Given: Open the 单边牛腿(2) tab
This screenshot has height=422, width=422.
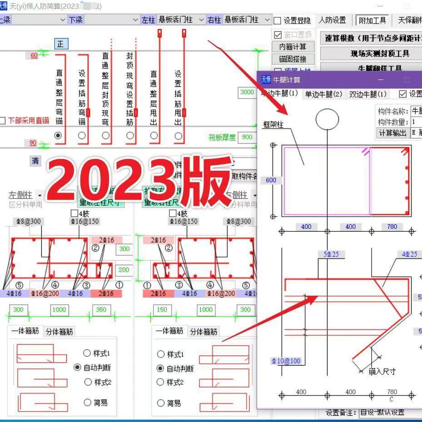Looking at the screenshot, I should 323,94.
